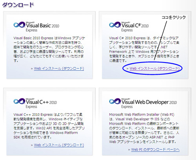Viewport: 196px width, 160px height.
Task: Click the Microsoft Web Platform Installer description text
Action: (x=144, y=128)
